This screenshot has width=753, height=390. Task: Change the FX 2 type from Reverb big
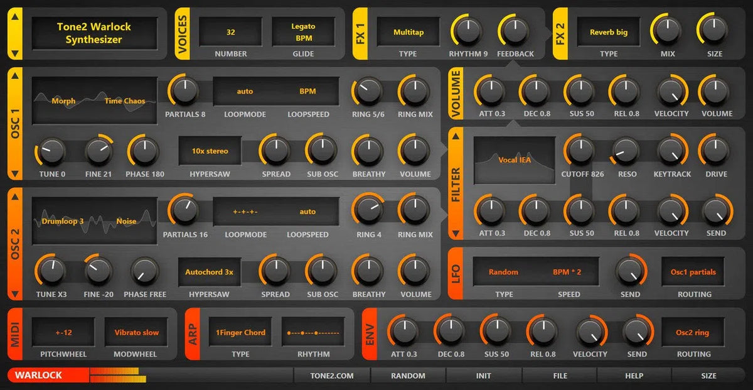608,32
